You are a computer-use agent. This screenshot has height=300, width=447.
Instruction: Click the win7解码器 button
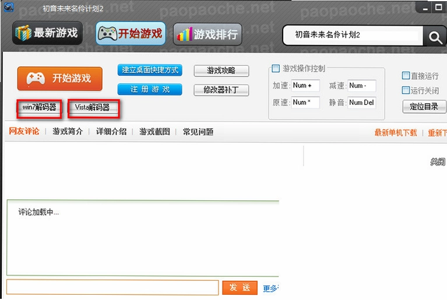(x=39, y=108)
